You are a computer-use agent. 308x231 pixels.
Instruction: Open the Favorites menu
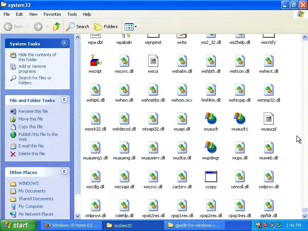pyautogui.click(x=52, y=14)
